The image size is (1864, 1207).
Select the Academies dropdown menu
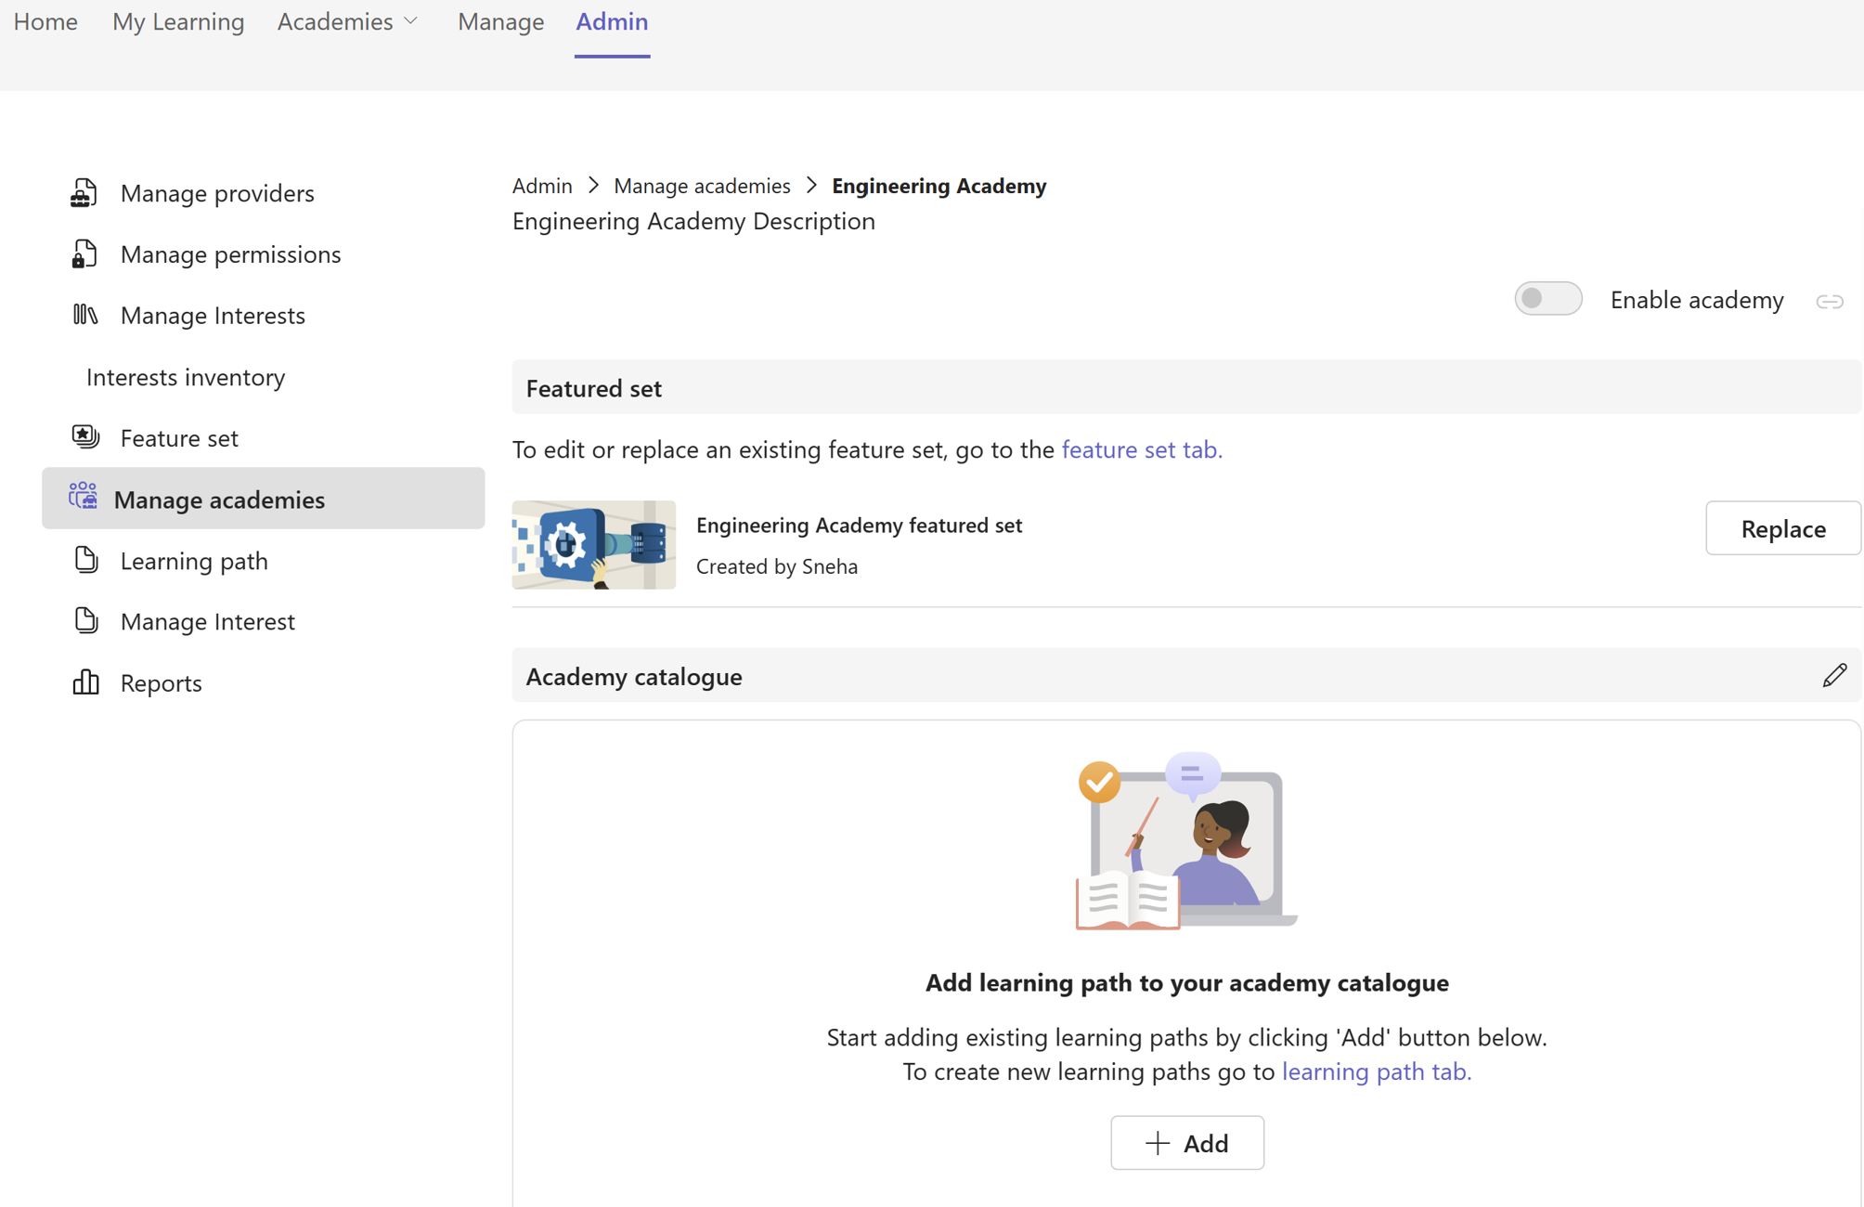pos(345,20)
